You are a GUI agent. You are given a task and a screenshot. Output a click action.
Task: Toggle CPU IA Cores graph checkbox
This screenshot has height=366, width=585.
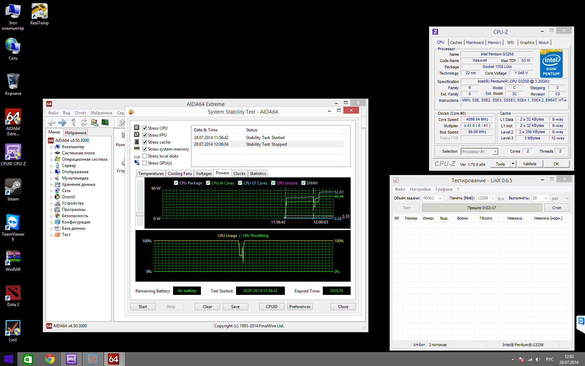[x=208, y=183]
